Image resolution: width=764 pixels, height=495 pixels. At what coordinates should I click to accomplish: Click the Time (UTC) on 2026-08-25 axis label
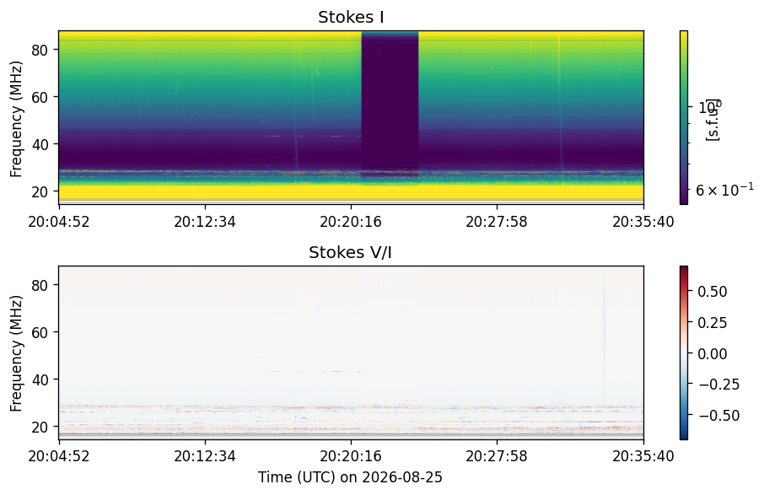tap(350, 477)
